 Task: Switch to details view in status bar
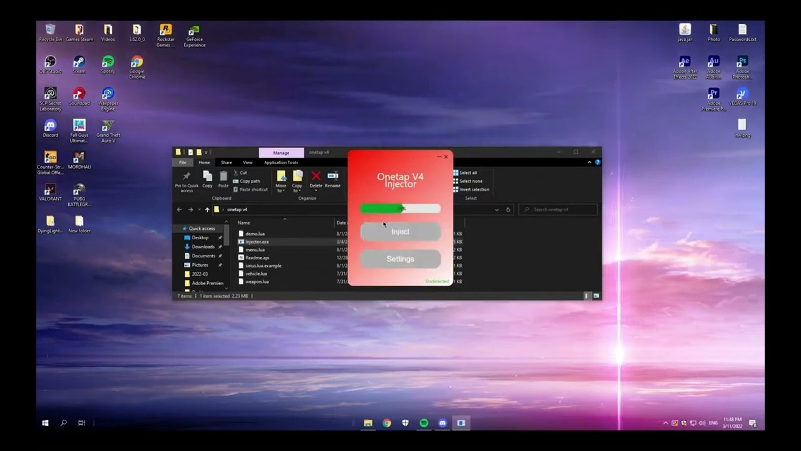click(x=587, y=296)
